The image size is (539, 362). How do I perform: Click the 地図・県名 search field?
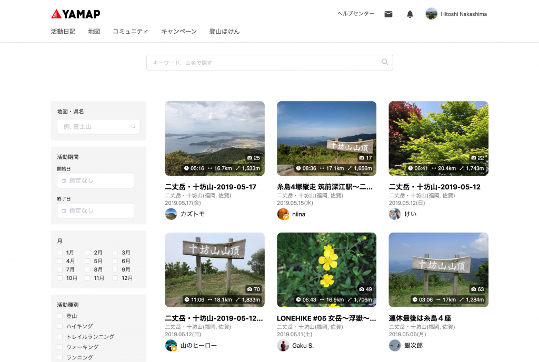click(x=98, y=127)
